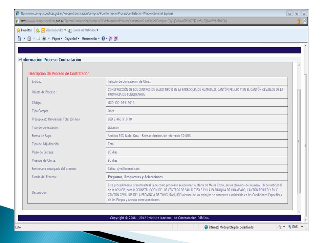Click the Copyright Instituto Nacional footer text
Screen dimensions: 325x243
click(x=159, y=218)
